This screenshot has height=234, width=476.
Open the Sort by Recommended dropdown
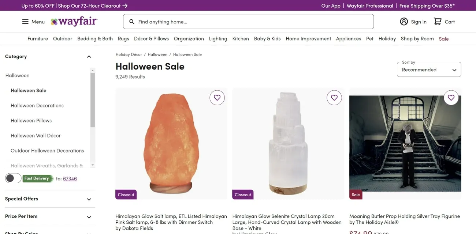tap(429, 69)
